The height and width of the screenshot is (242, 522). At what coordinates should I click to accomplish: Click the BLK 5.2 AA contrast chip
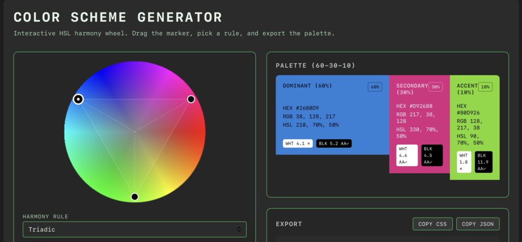tap(333, 144)
